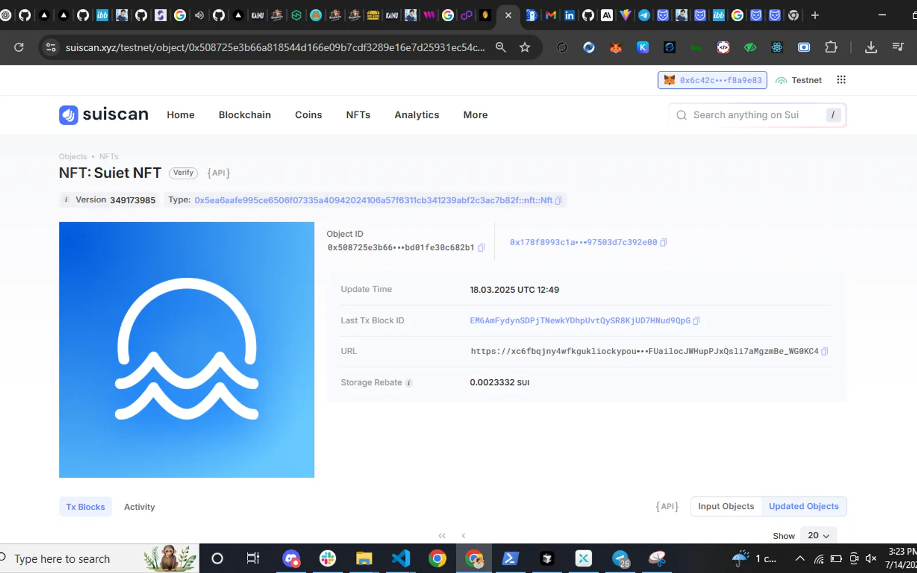Image resolution: width=917 pixels, height=573 pixels.
Task: Open the NFTs menu
Action: (x=358, y=115)
